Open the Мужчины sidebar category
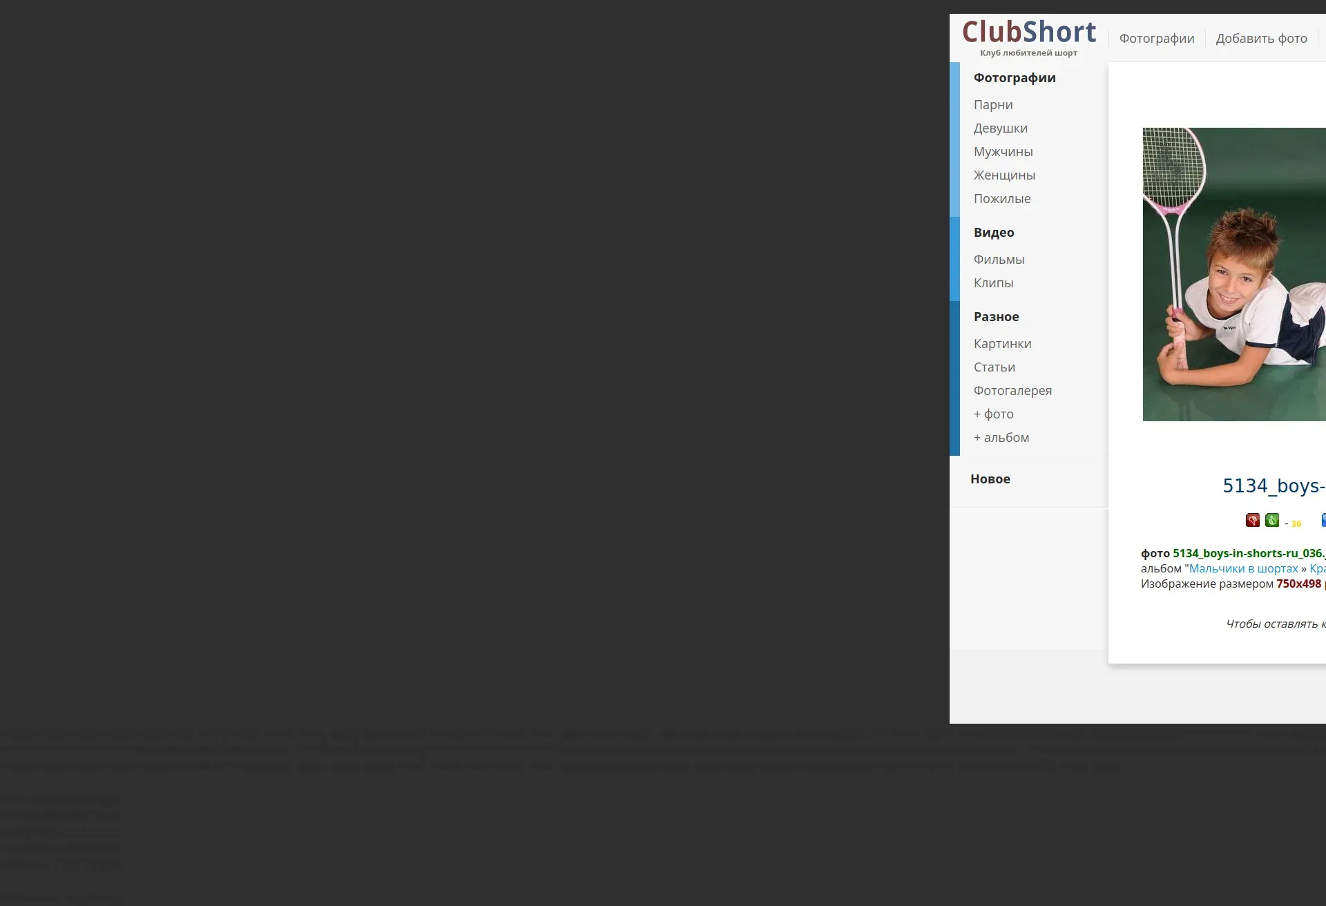The width and height of the screenshot is (1326, 906). click(x=1003, y=152)
